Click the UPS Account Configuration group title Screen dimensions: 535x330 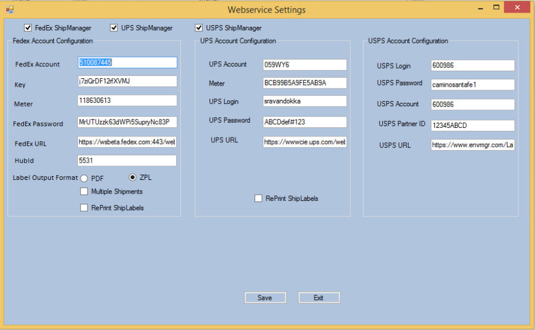238,41
